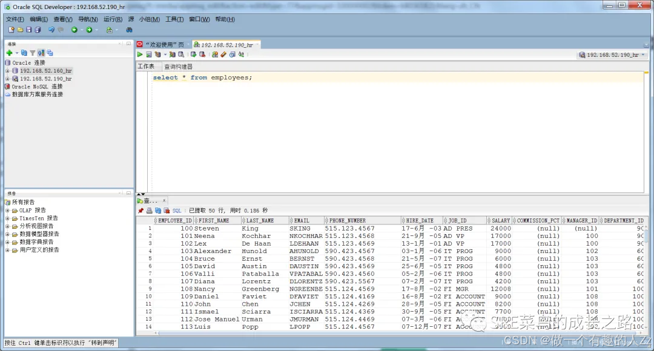654x351 pixels.
Task: Open the 编辑(E) menu
Action: click(38, 19)
